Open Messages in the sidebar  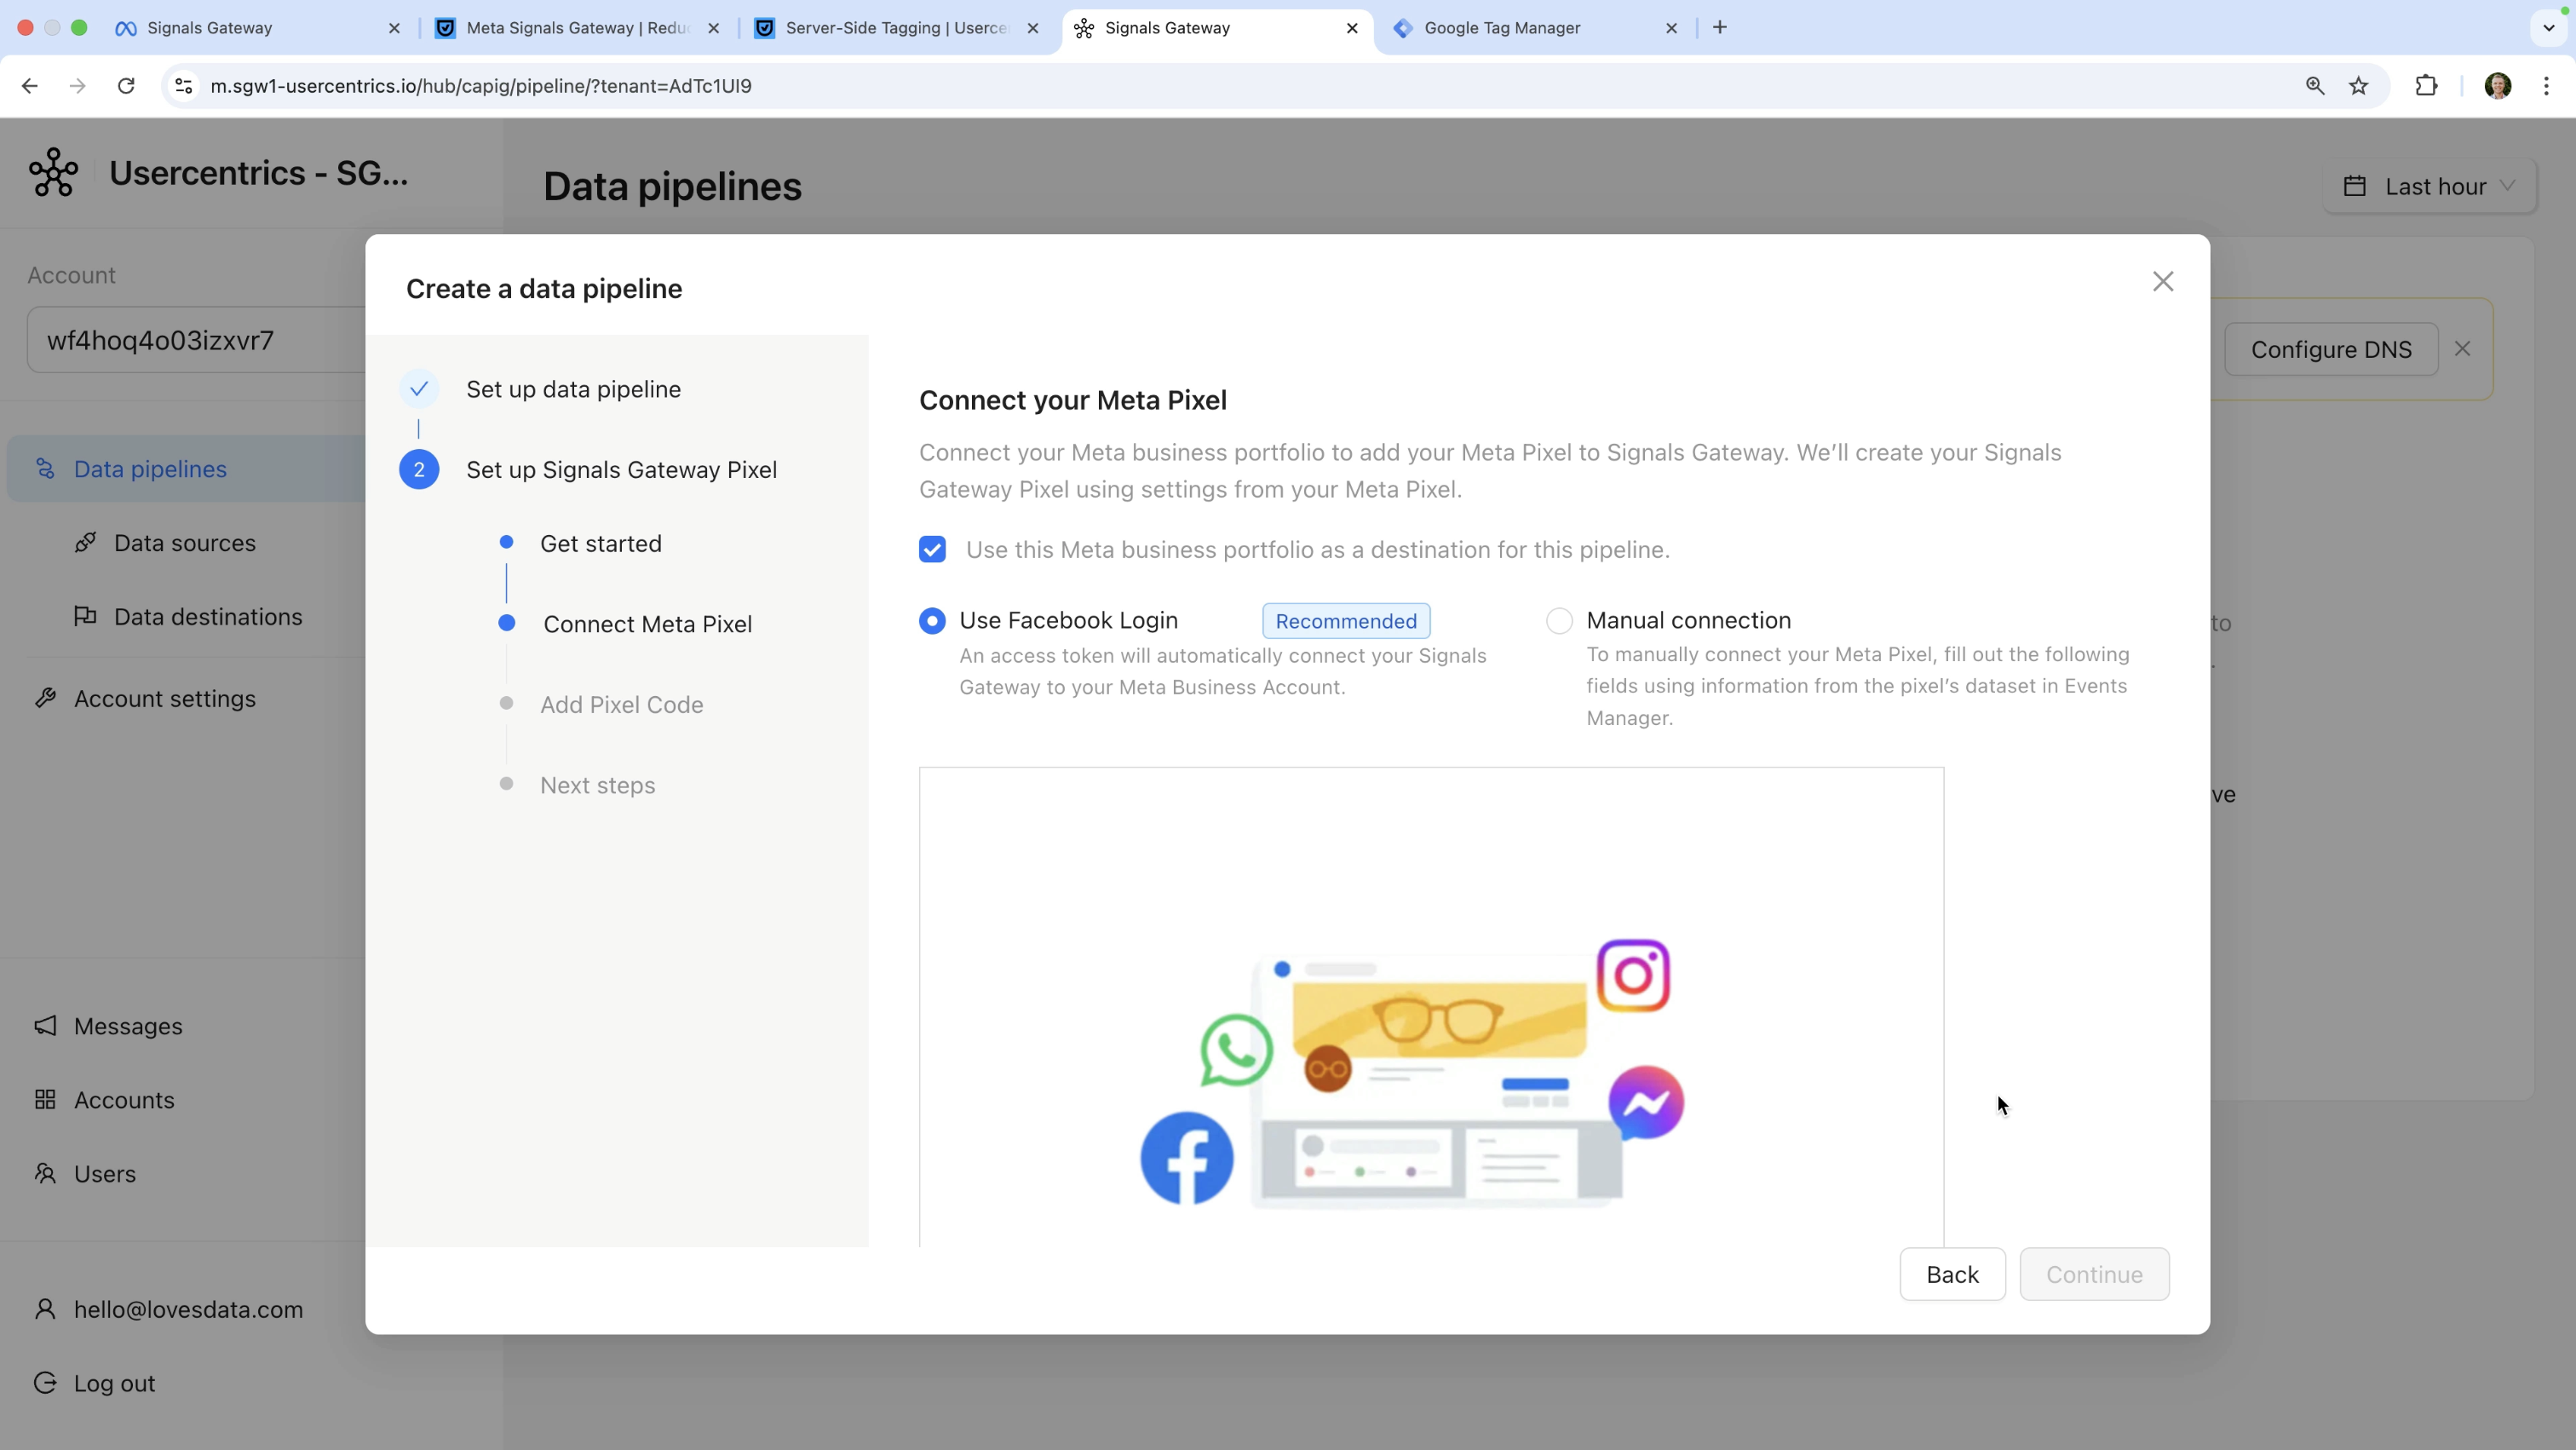pyautogui.click(x=127, y=1026)
